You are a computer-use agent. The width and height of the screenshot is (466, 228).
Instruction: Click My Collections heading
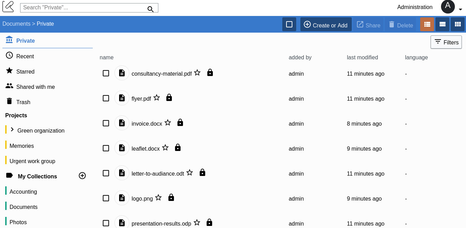pyautogui.click(x=38, y=176)
